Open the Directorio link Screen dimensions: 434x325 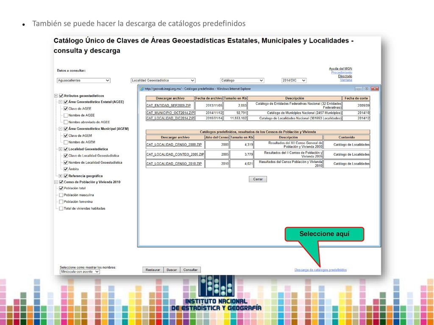[x=345, y=76]
